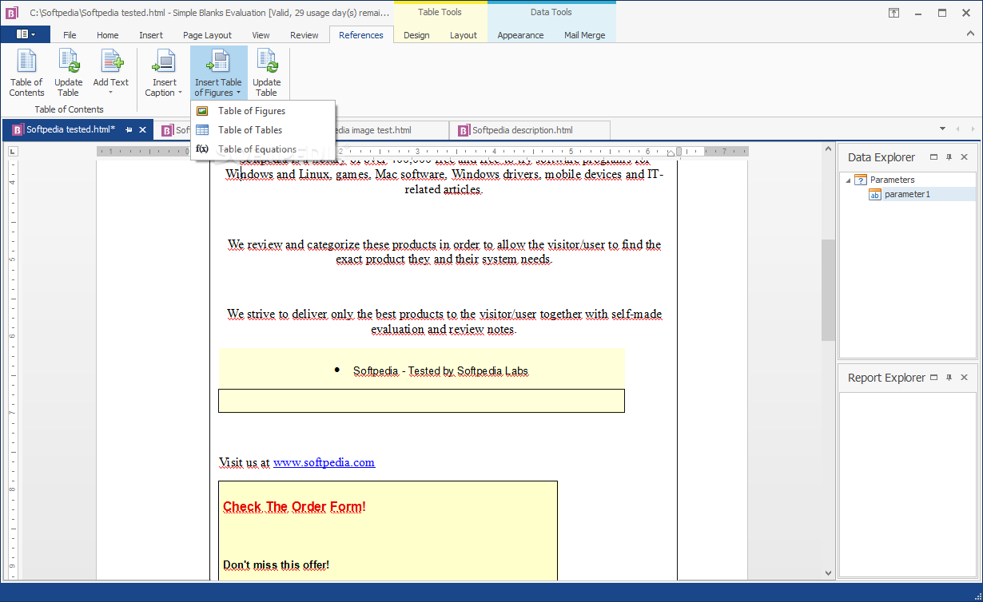Select parameter1 in the Data Explorer tree
Image resolution: width=983 pixels, height=602 pixels.
pos(907,194)
